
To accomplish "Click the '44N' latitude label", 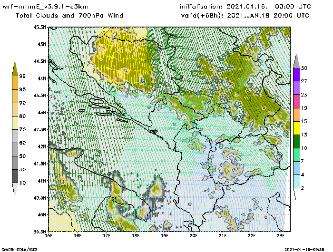I will [42, 78].
